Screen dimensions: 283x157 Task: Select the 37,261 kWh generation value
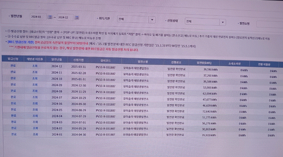(210, 76)
